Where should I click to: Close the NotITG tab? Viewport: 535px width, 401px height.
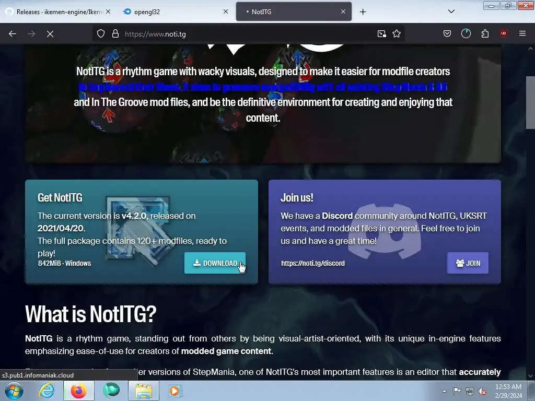tap(343, 11)
